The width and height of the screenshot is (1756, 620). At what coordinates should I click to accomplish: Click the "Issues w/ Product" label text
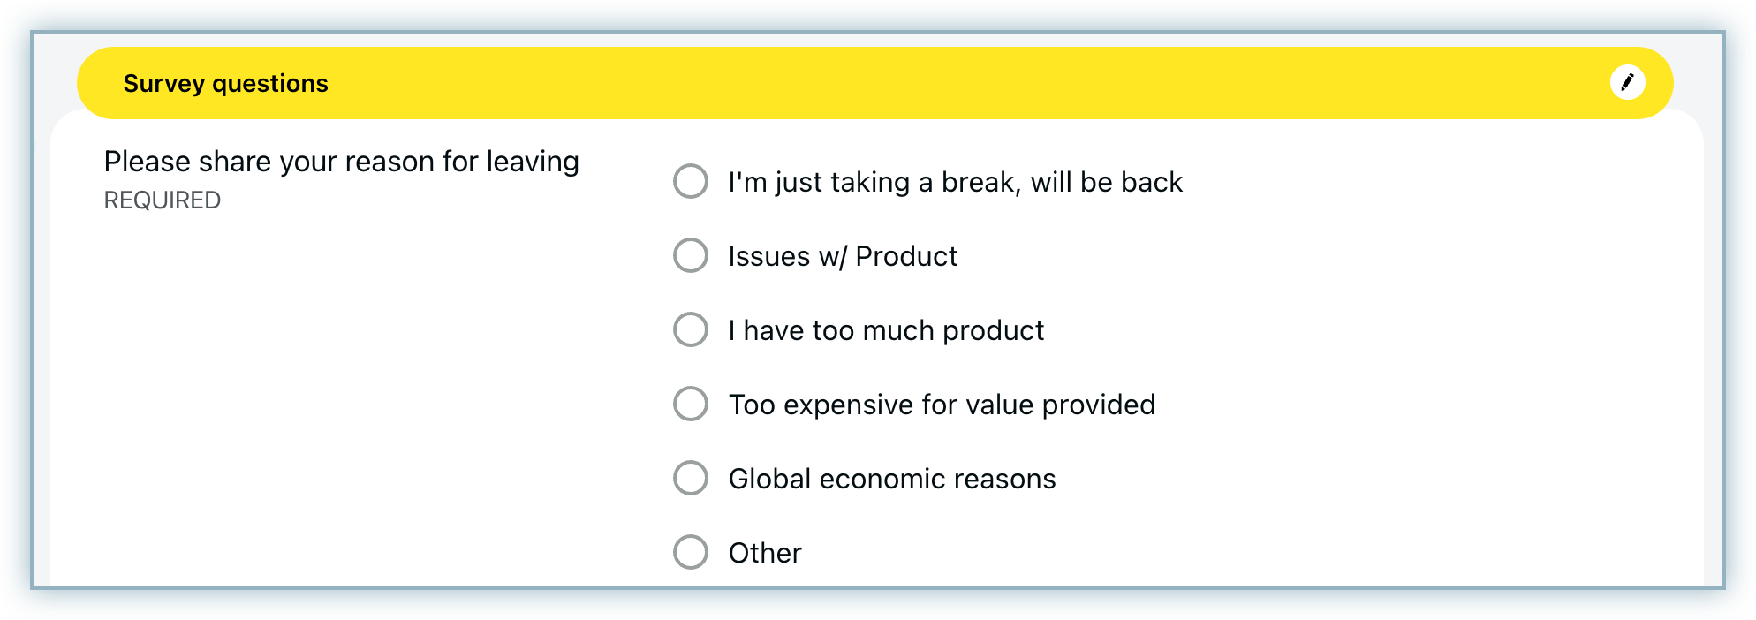tap(843, 256)
